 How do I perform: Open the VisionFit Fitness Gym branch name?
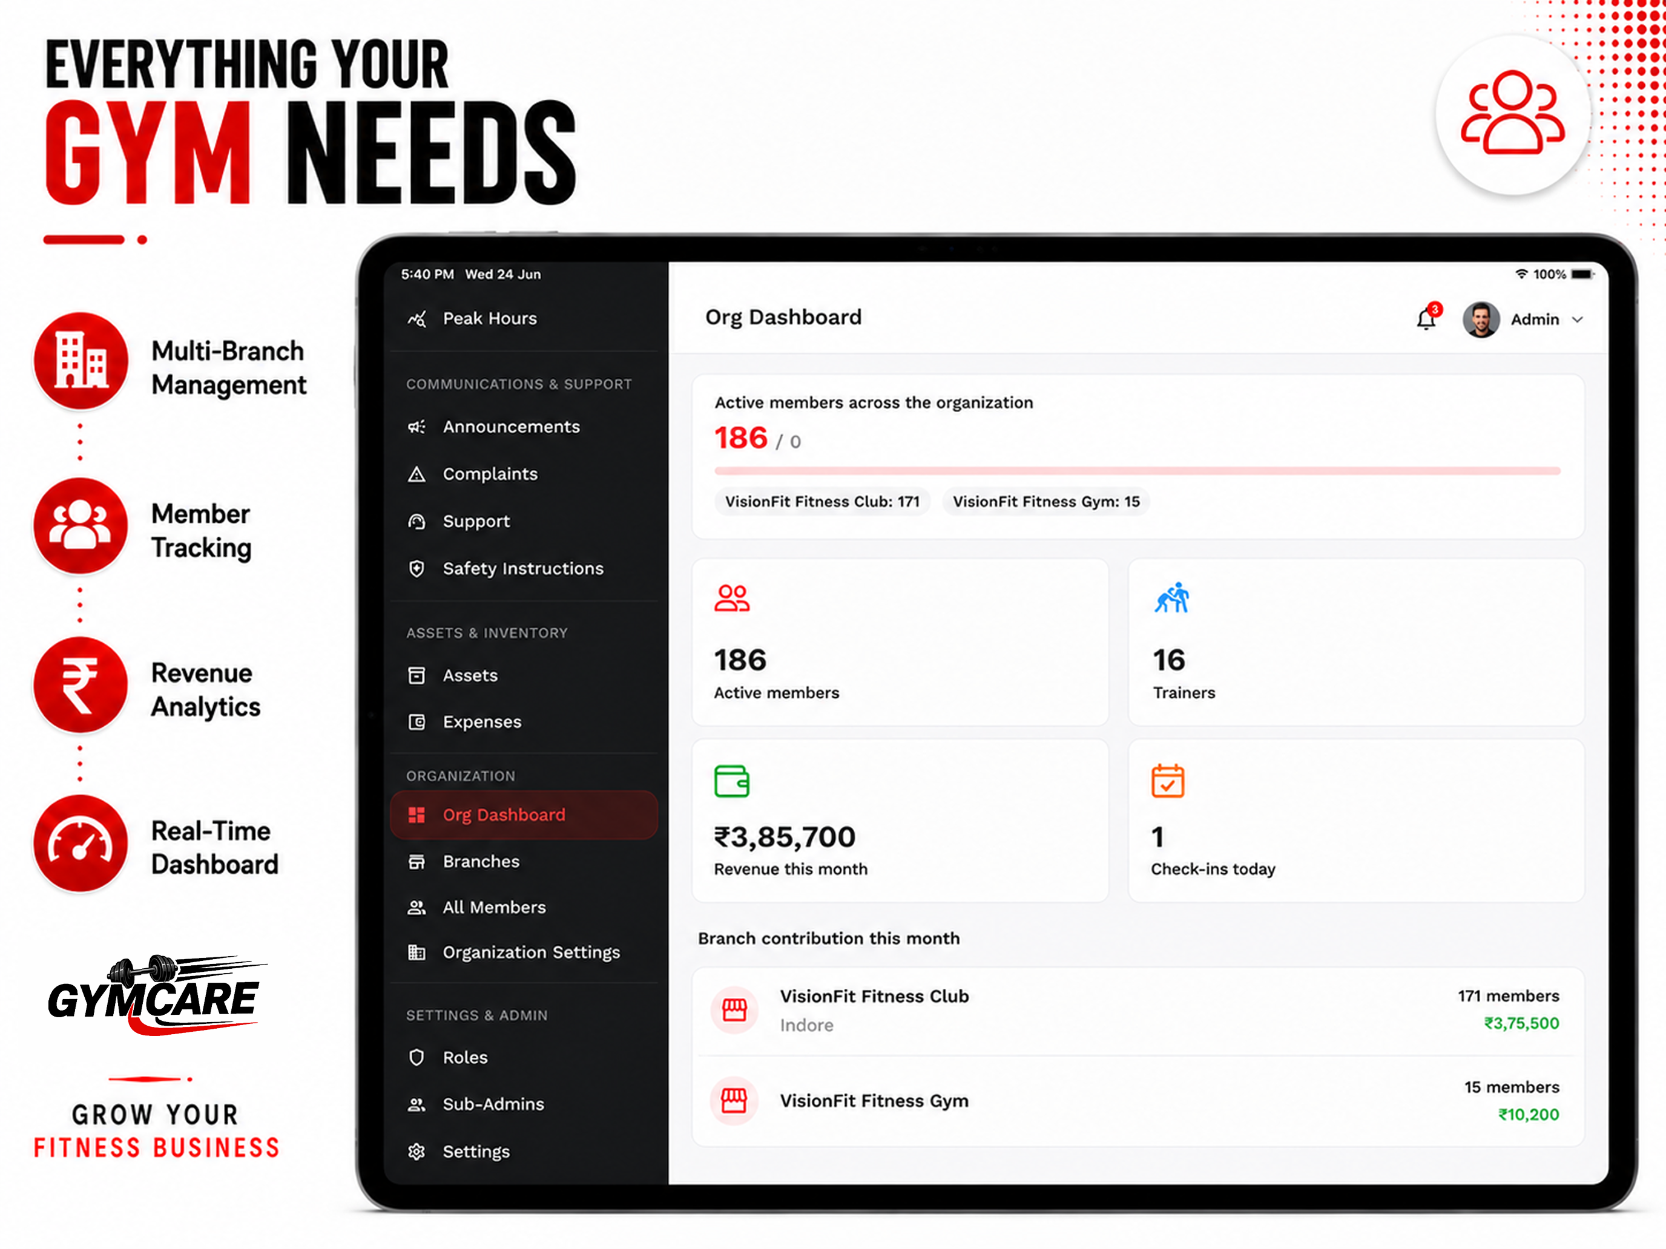pyautogui.click(x=874, y=1101)
